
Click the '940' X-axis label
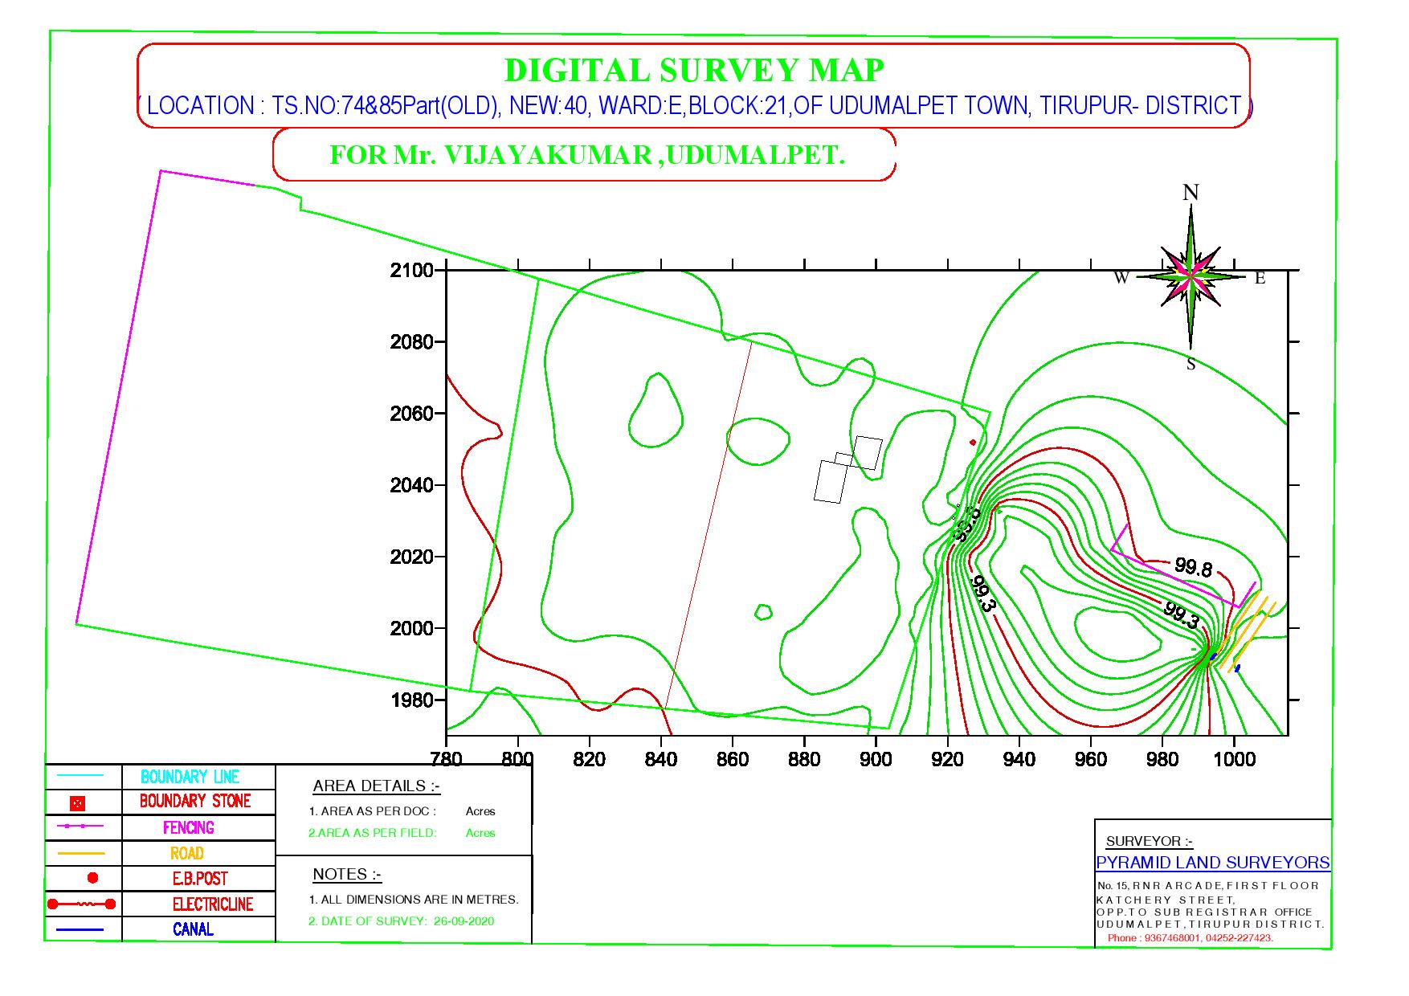click(1019, 759)
